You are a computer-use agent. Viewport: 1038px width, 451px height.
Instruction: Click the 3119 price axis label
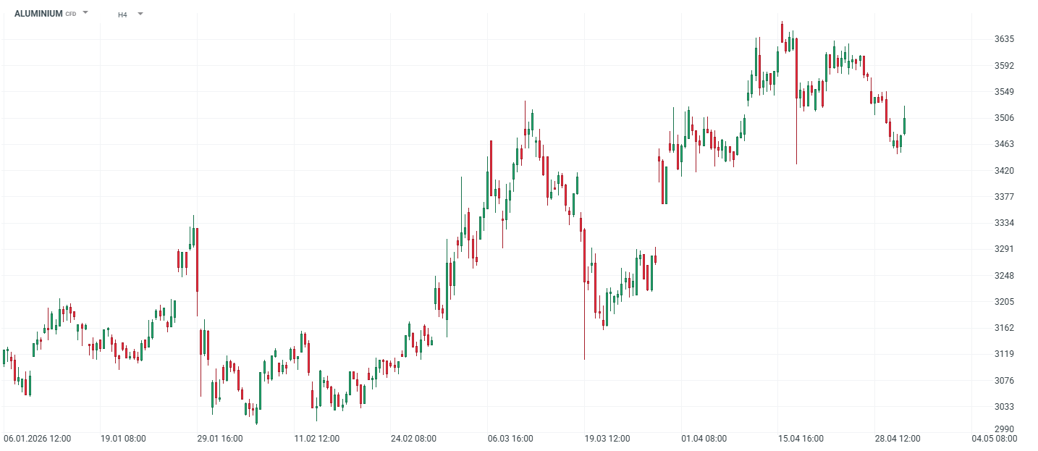pos(1004,354)
